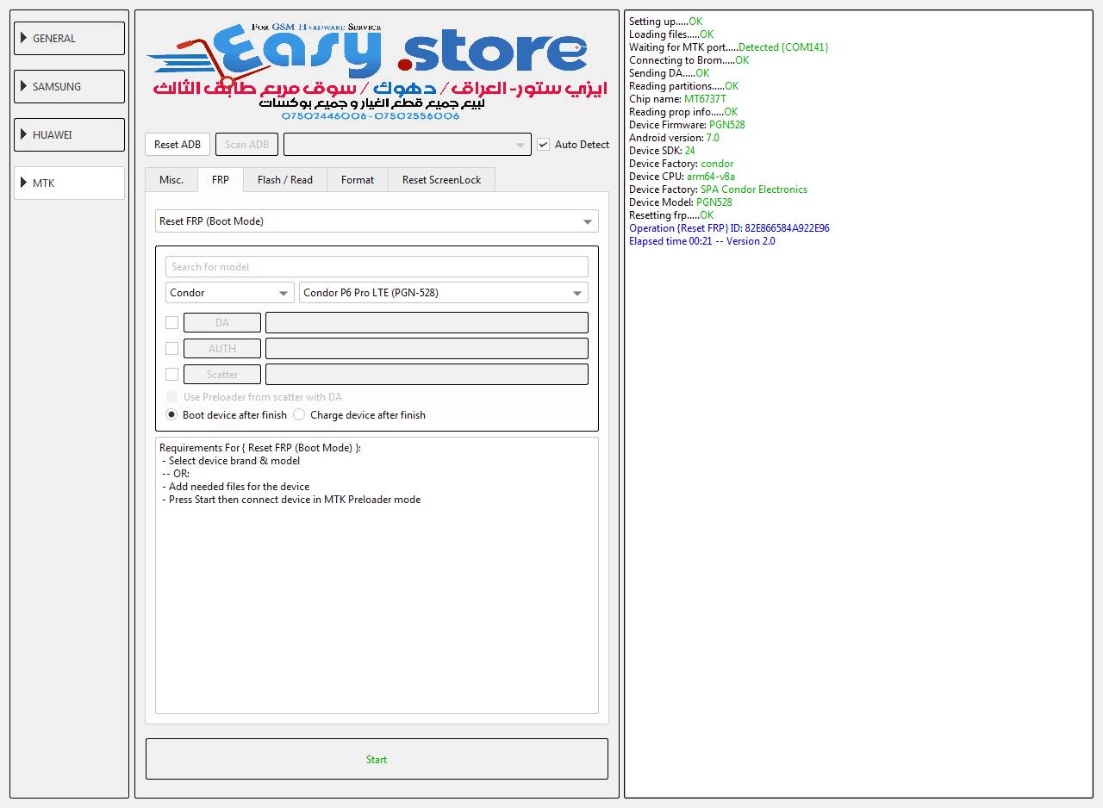Open the ADB device dropdown list

pyautogui.click(x=407, y=145)
